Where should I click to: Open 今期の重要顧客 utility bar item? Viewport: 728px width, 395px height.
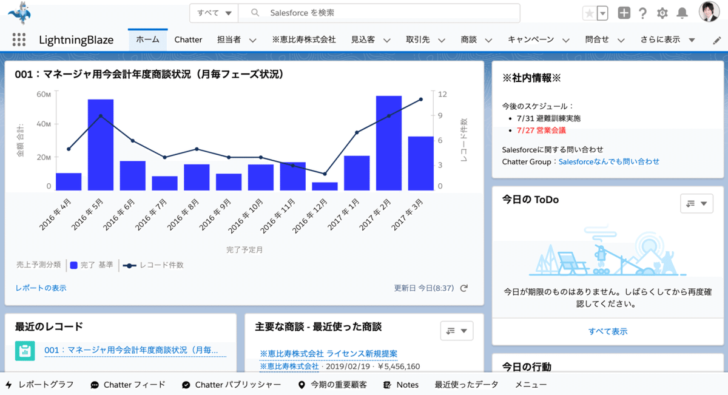[332, 385]
